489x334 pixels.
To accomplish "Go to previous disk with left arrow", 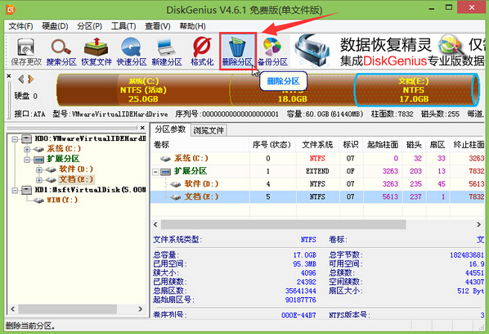I will click(21, 79).
